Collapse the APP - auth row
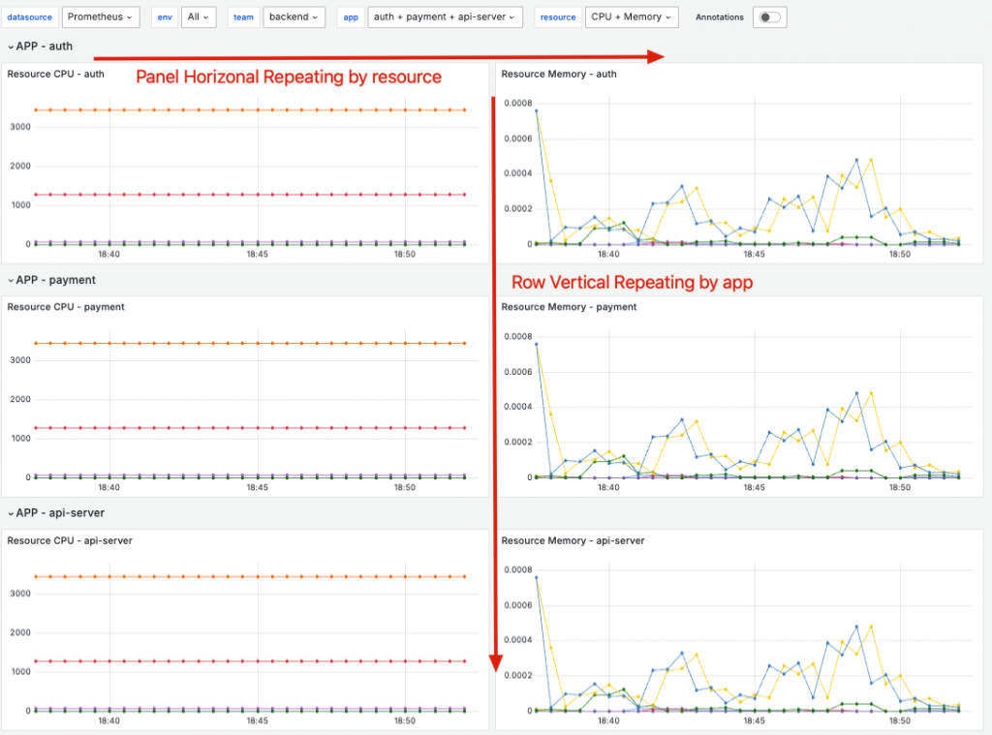992x735 pixels. pyautogui.click(x=41, y=46)
